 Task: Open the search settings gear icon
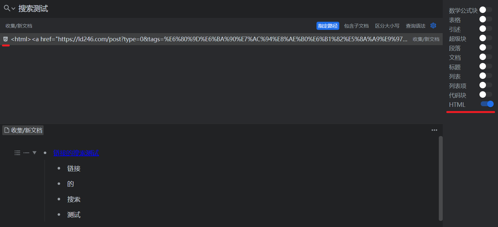point(433,26)
